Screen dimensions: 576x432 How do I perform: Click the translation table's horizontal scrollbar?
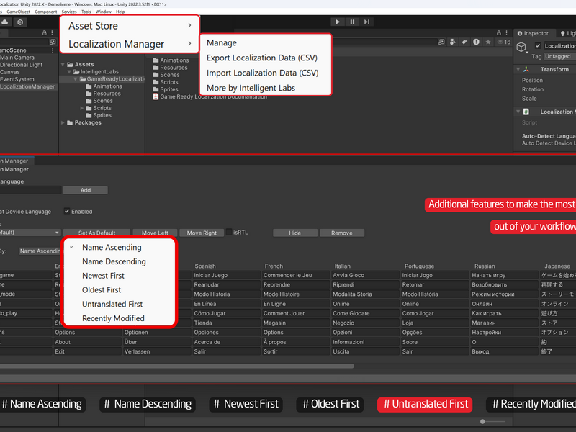point(176,366)
